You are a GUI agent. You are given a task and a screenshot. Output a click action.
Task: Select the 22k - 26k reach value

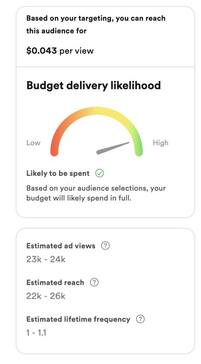46,296
